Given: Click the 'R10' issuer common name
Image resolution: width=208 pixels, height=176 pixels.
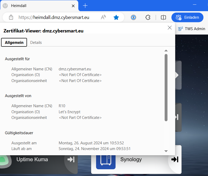Looking at the screenshot, I should coord(62,106).
